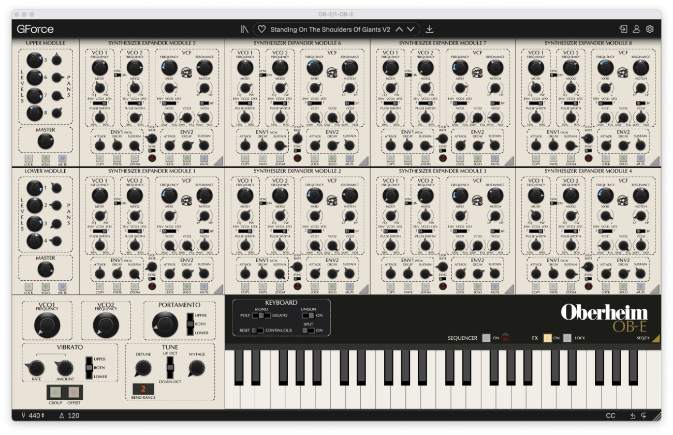Click the VCF filter face icon in Module 2
The width and height of the screenshot is (673, 435).
point(332,200)
